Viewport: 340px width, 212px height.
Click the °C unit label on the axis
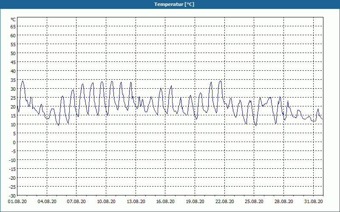13,20
